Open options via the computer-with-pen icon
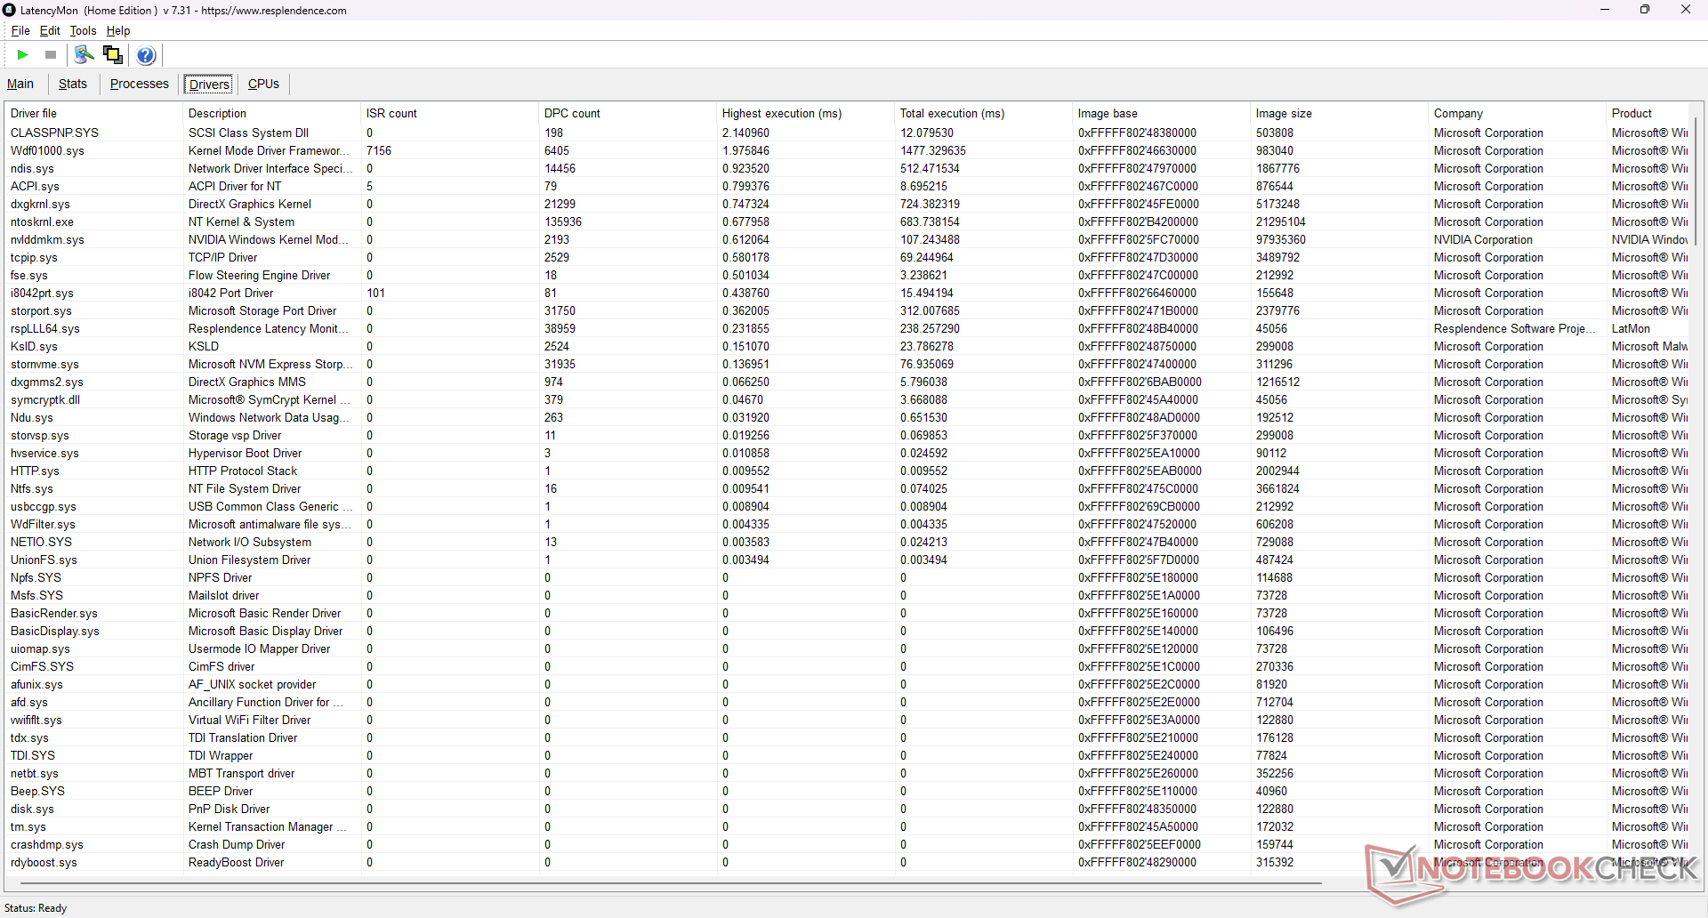The width and height of the screenshot is (1708, 918). (x=84, y=55)
